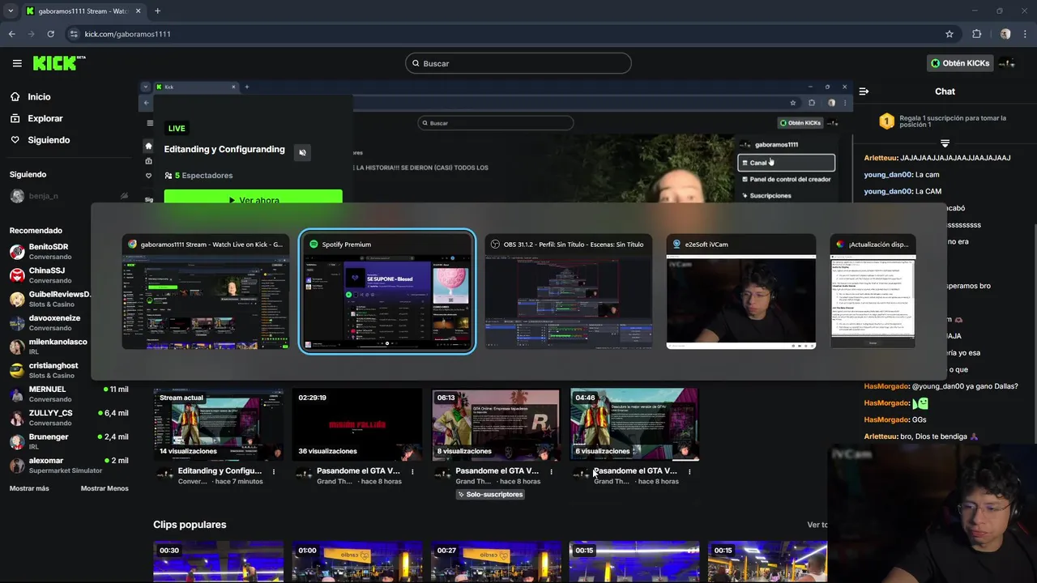Screen dimensions: 1037x583
Task: Open Brunenger recommended channel
Action: tap(69, 441)
